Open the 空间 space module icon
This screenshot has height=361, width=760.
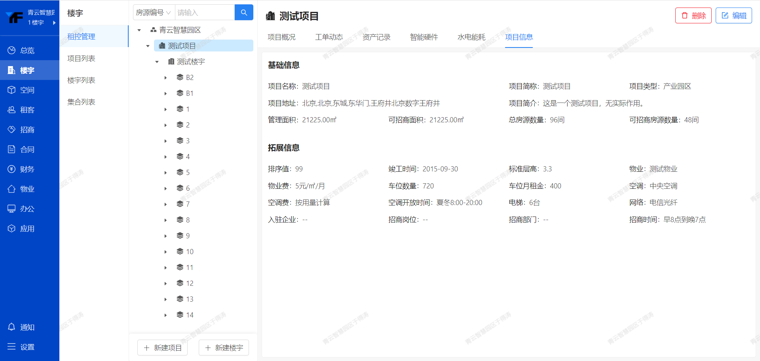coord(12,90)
